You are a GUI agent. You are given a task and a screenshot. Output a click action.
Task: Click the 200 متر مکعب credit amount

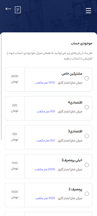46,141
